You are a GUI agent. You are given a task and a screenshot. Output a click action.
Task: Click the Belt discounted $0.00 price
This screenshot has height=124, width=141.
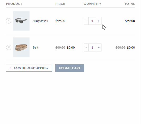click(x=71, y=47)
